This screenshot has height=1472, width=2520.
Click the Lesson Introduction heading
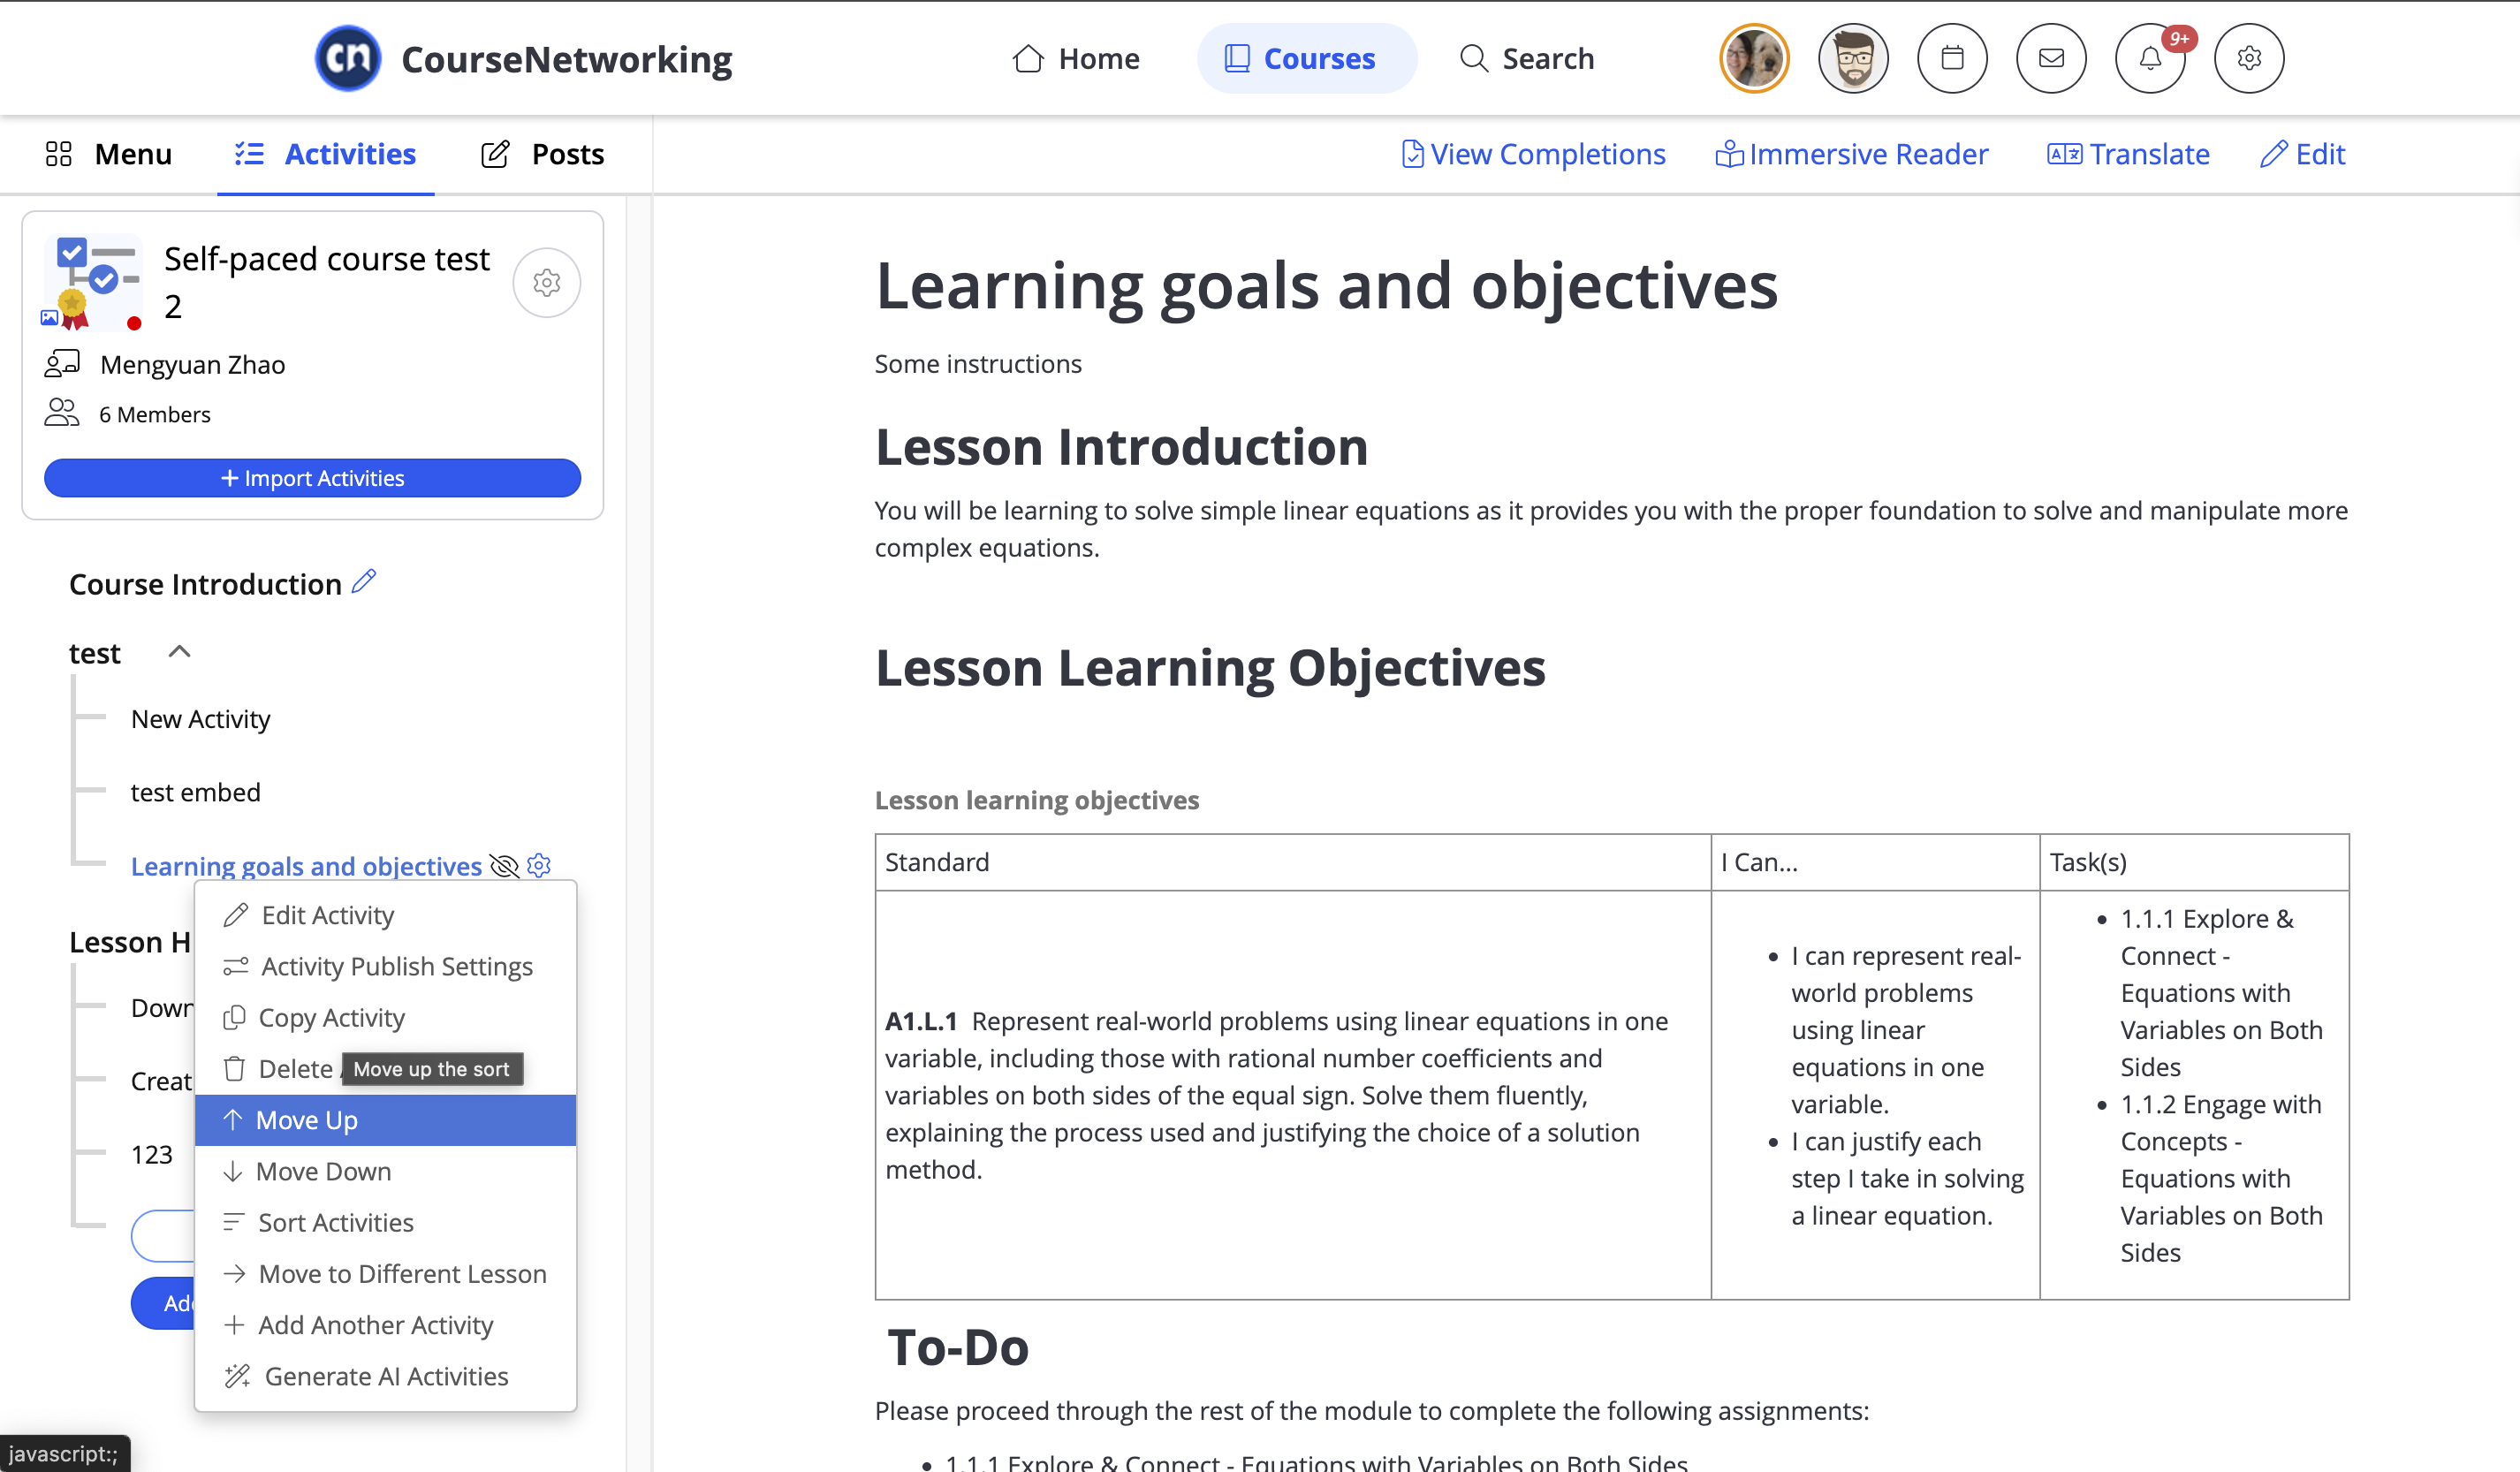coord(1121,446)
